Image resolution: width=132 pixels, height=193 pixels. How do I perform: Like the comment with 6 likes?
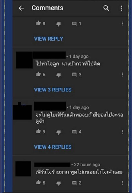tap(38, 74)
